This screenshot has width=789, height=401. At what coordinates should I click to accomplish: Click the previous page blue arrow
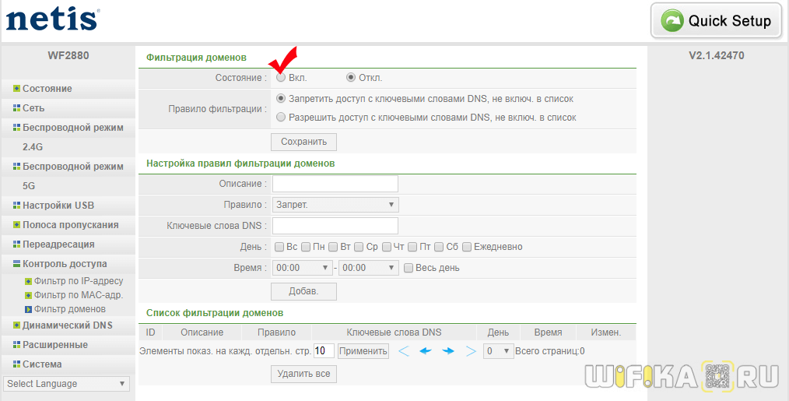click(426, 351)
